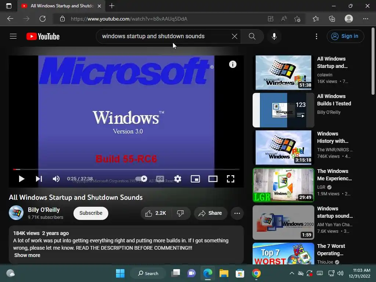Open Billy O'Reilly channel avatar
This screenshot has height=282, width=376.
pos(16,213)
